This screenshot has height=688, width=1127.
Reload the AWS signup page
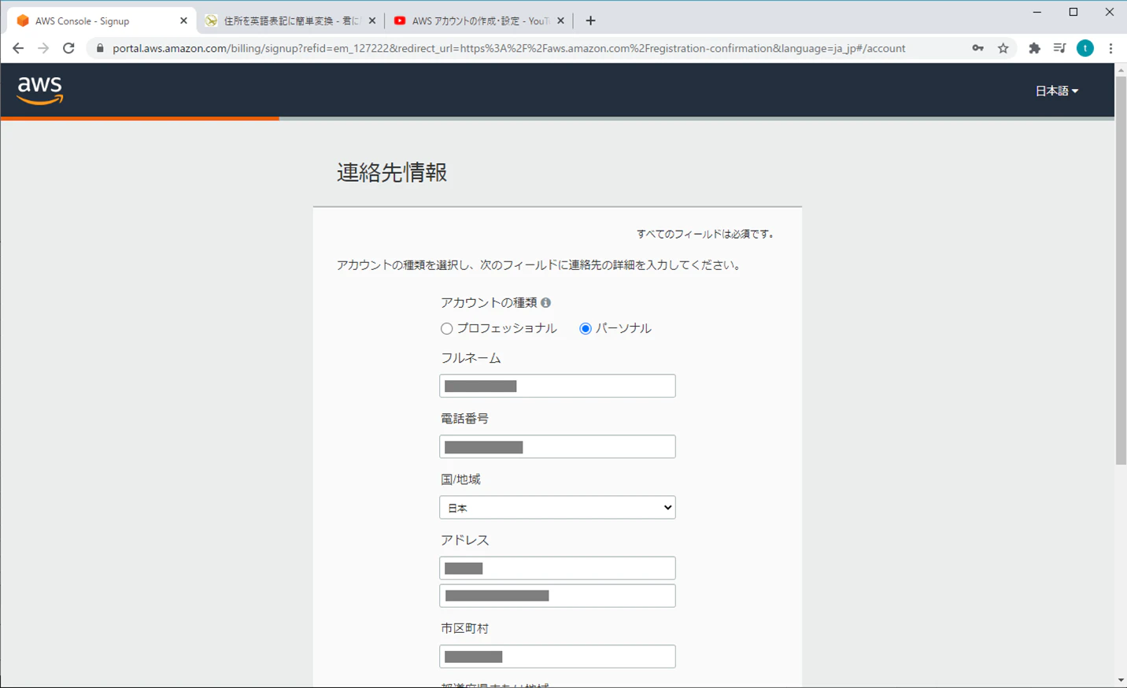tap(69, 48)
